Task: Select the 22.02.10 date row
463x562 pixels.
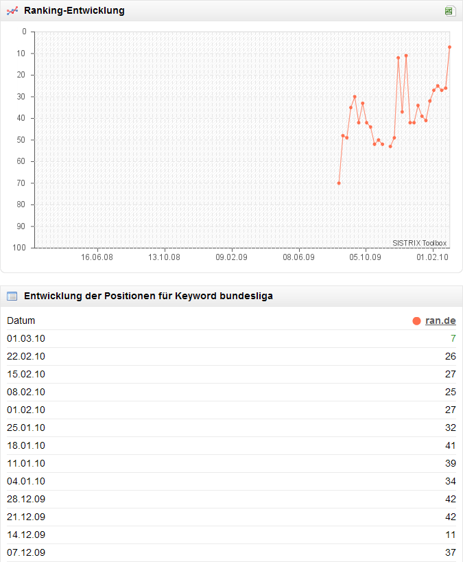Action: pos(26,356)
